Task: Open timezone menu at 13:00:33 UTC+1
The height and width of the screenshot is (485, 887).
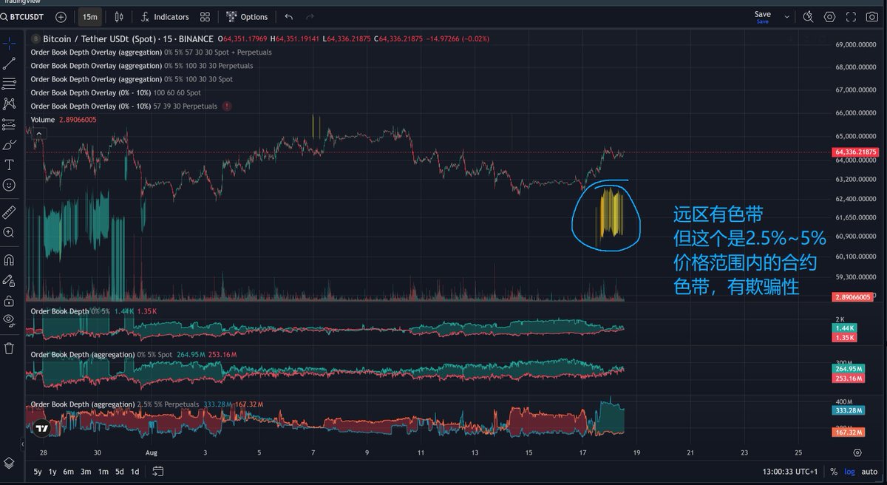Action: pyautogui.click(x=791, y=471)
